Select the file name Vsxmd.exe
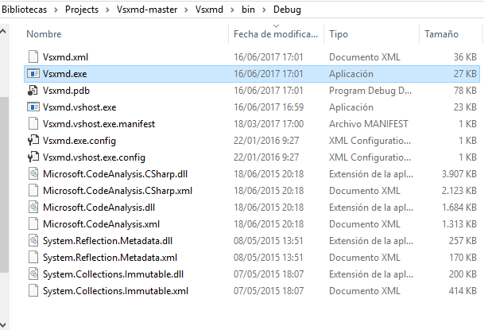This screenshot has width=484, height=330. pos(65,74)
